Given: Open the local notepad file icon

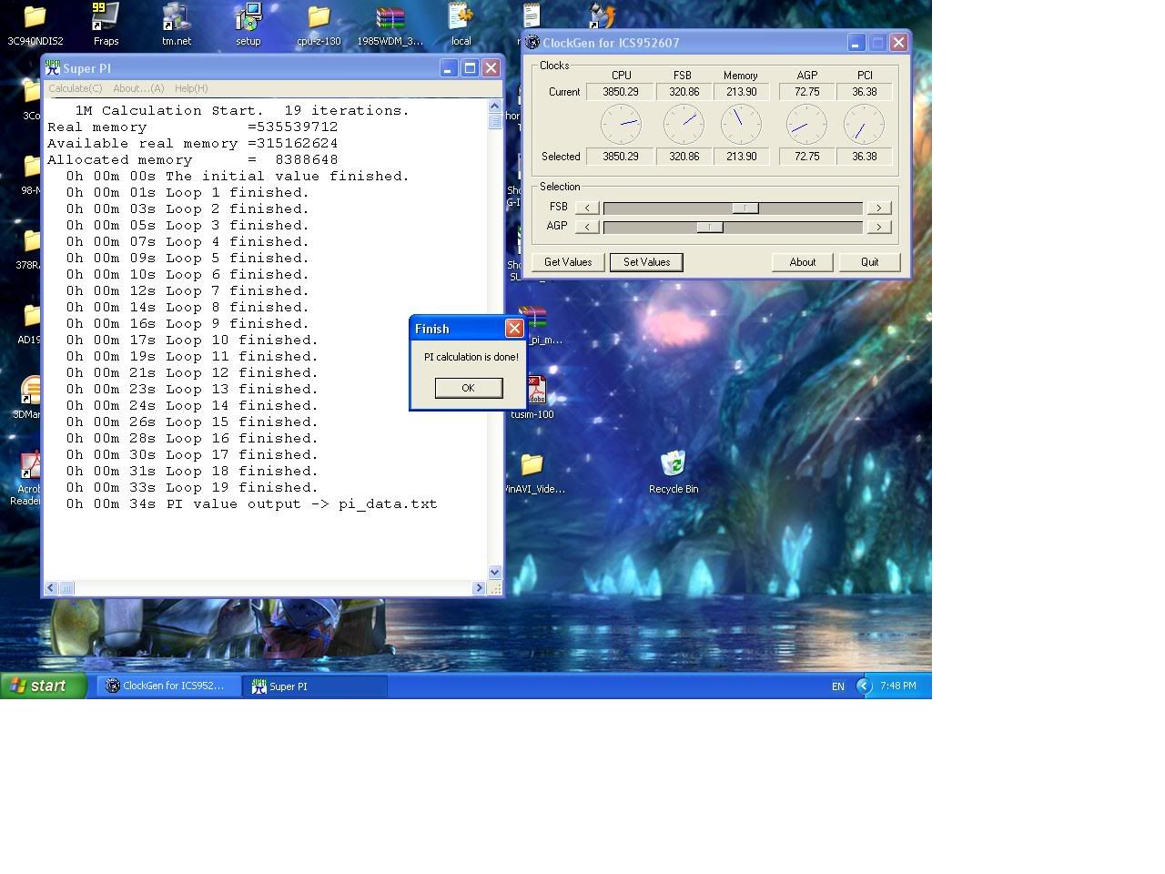Looking at the screenshot, I should coord(461,18).
